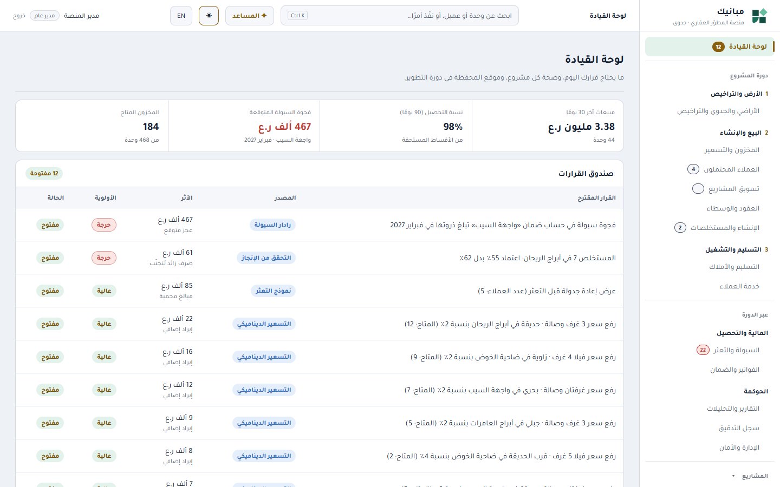Click the فجوة السيولة المتوقعة KPI value
This screenshot has width=780, height=487.
(x=284, y=127)
